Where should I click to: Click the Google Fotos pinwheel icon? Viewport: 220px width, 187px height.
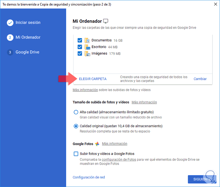(x=97, y=144)
